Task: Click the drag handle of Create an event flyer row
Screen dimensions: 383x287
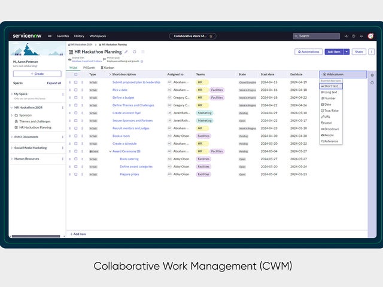Action: [x=70, y=113]
